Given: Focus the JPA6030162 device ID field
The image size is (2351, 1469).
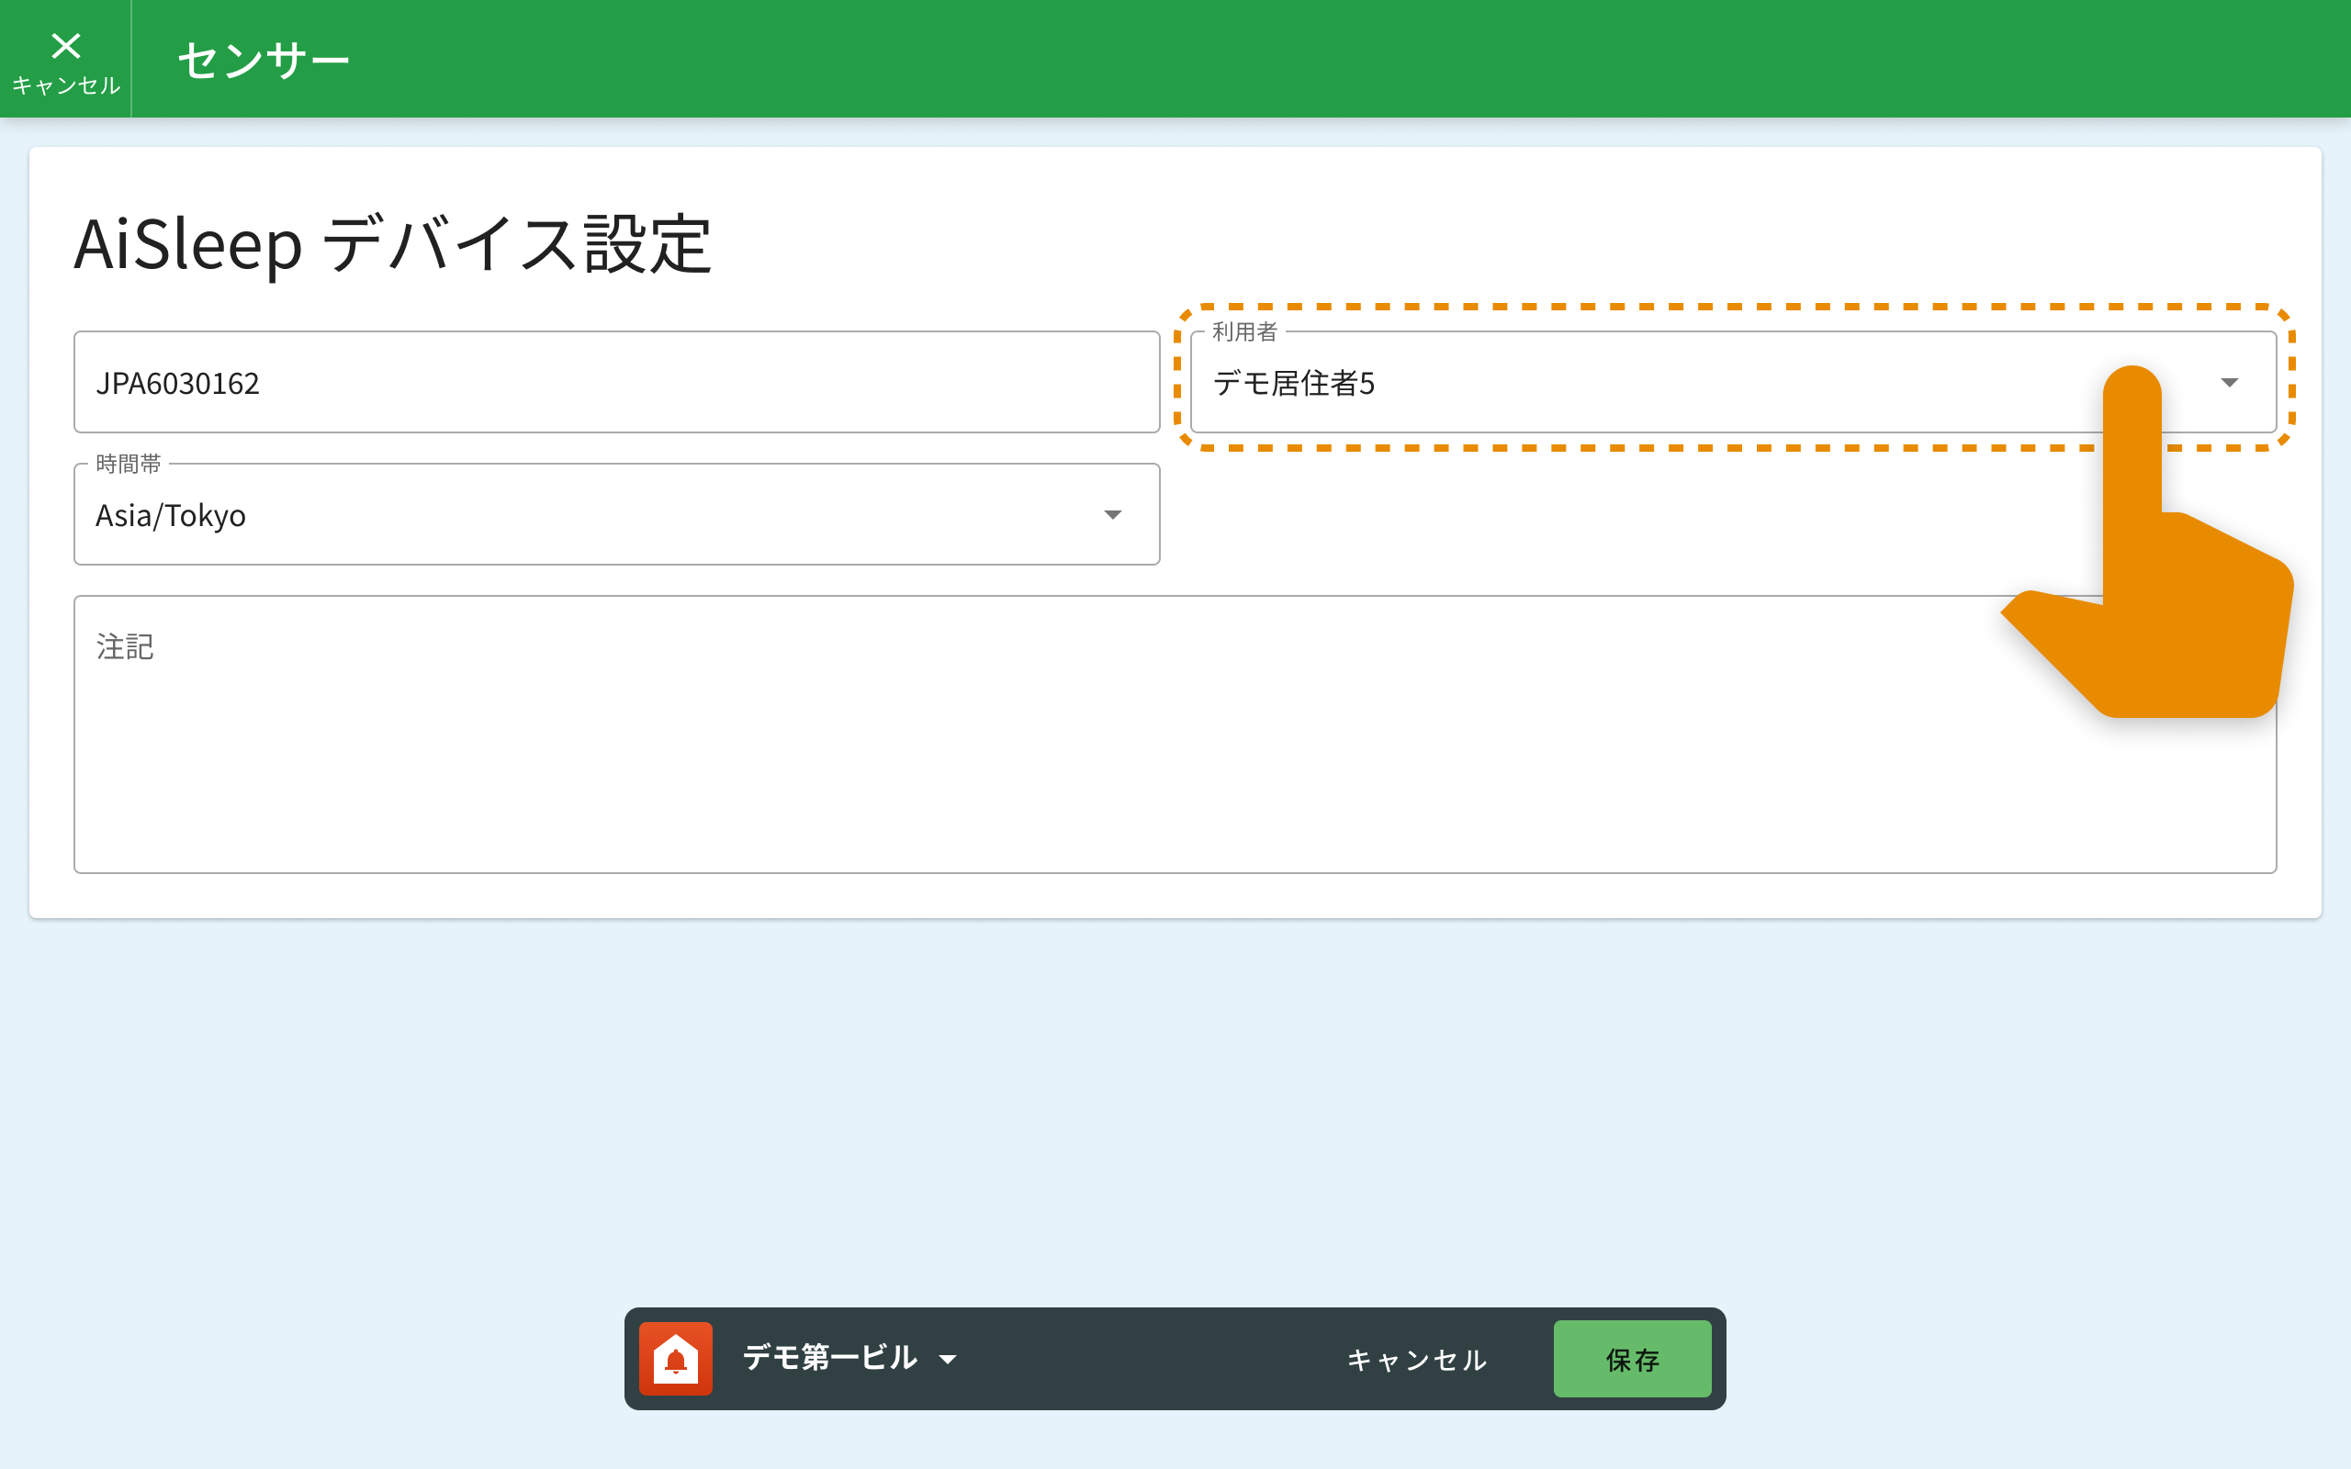Looking at the screenshot, I should click(x=616, y=383).
